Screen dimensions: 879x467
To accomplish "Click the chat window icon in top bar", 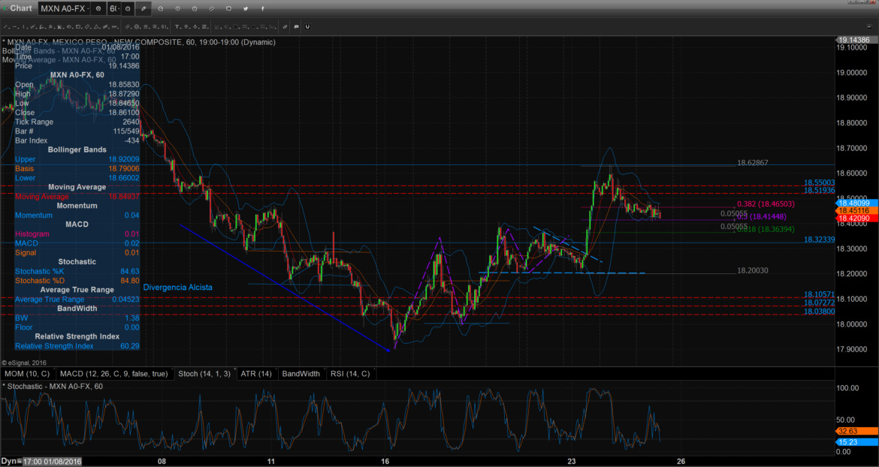I will [x=228, y=9].
